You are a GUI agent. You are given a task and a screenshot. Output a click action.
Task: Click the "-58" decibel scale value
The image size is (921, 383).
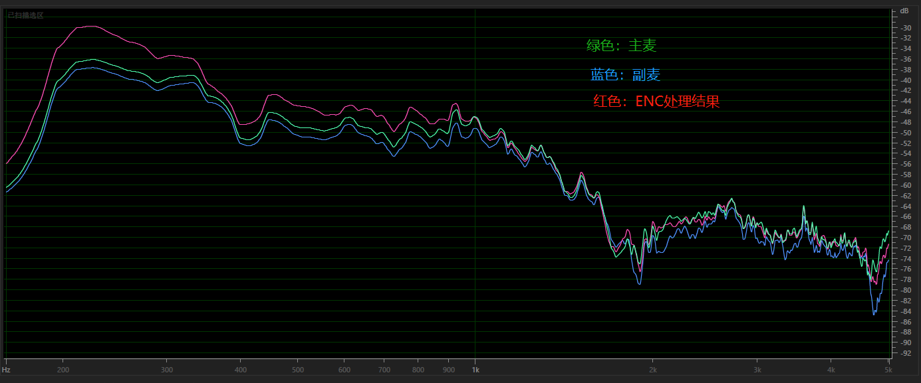[905, 175]
